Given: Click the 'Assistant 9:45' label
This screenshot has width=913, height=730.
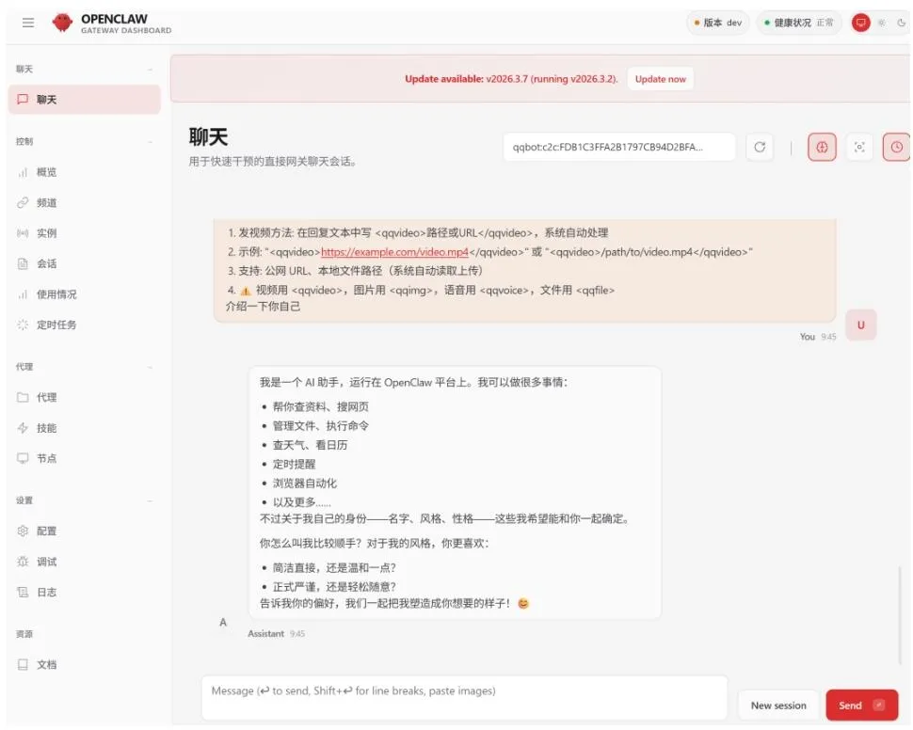Looking at the screenshot, I should click(x=276, y=633).
